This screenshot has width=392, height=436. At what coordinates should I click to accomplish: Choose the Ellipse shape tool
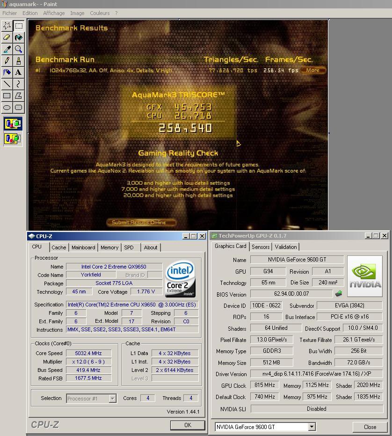point(7,107)
